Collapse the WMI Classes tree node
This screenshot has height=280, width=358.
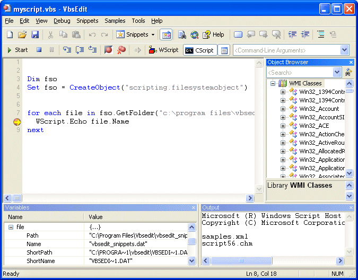tap(273, 83)
